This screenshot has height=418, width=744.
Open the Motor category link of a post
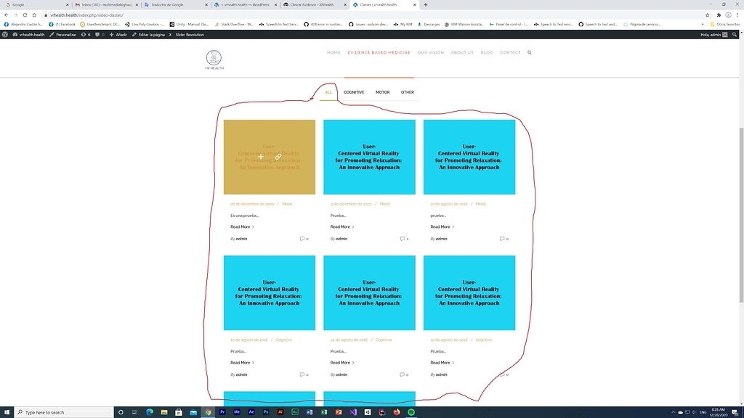point(288,204)
